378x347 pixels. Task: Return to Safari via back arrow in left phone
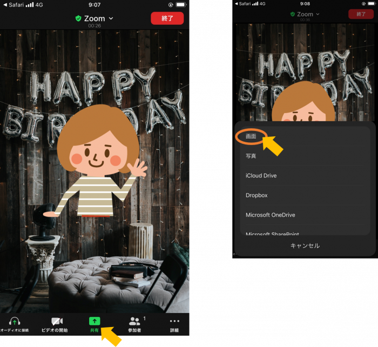click(5, 4)
